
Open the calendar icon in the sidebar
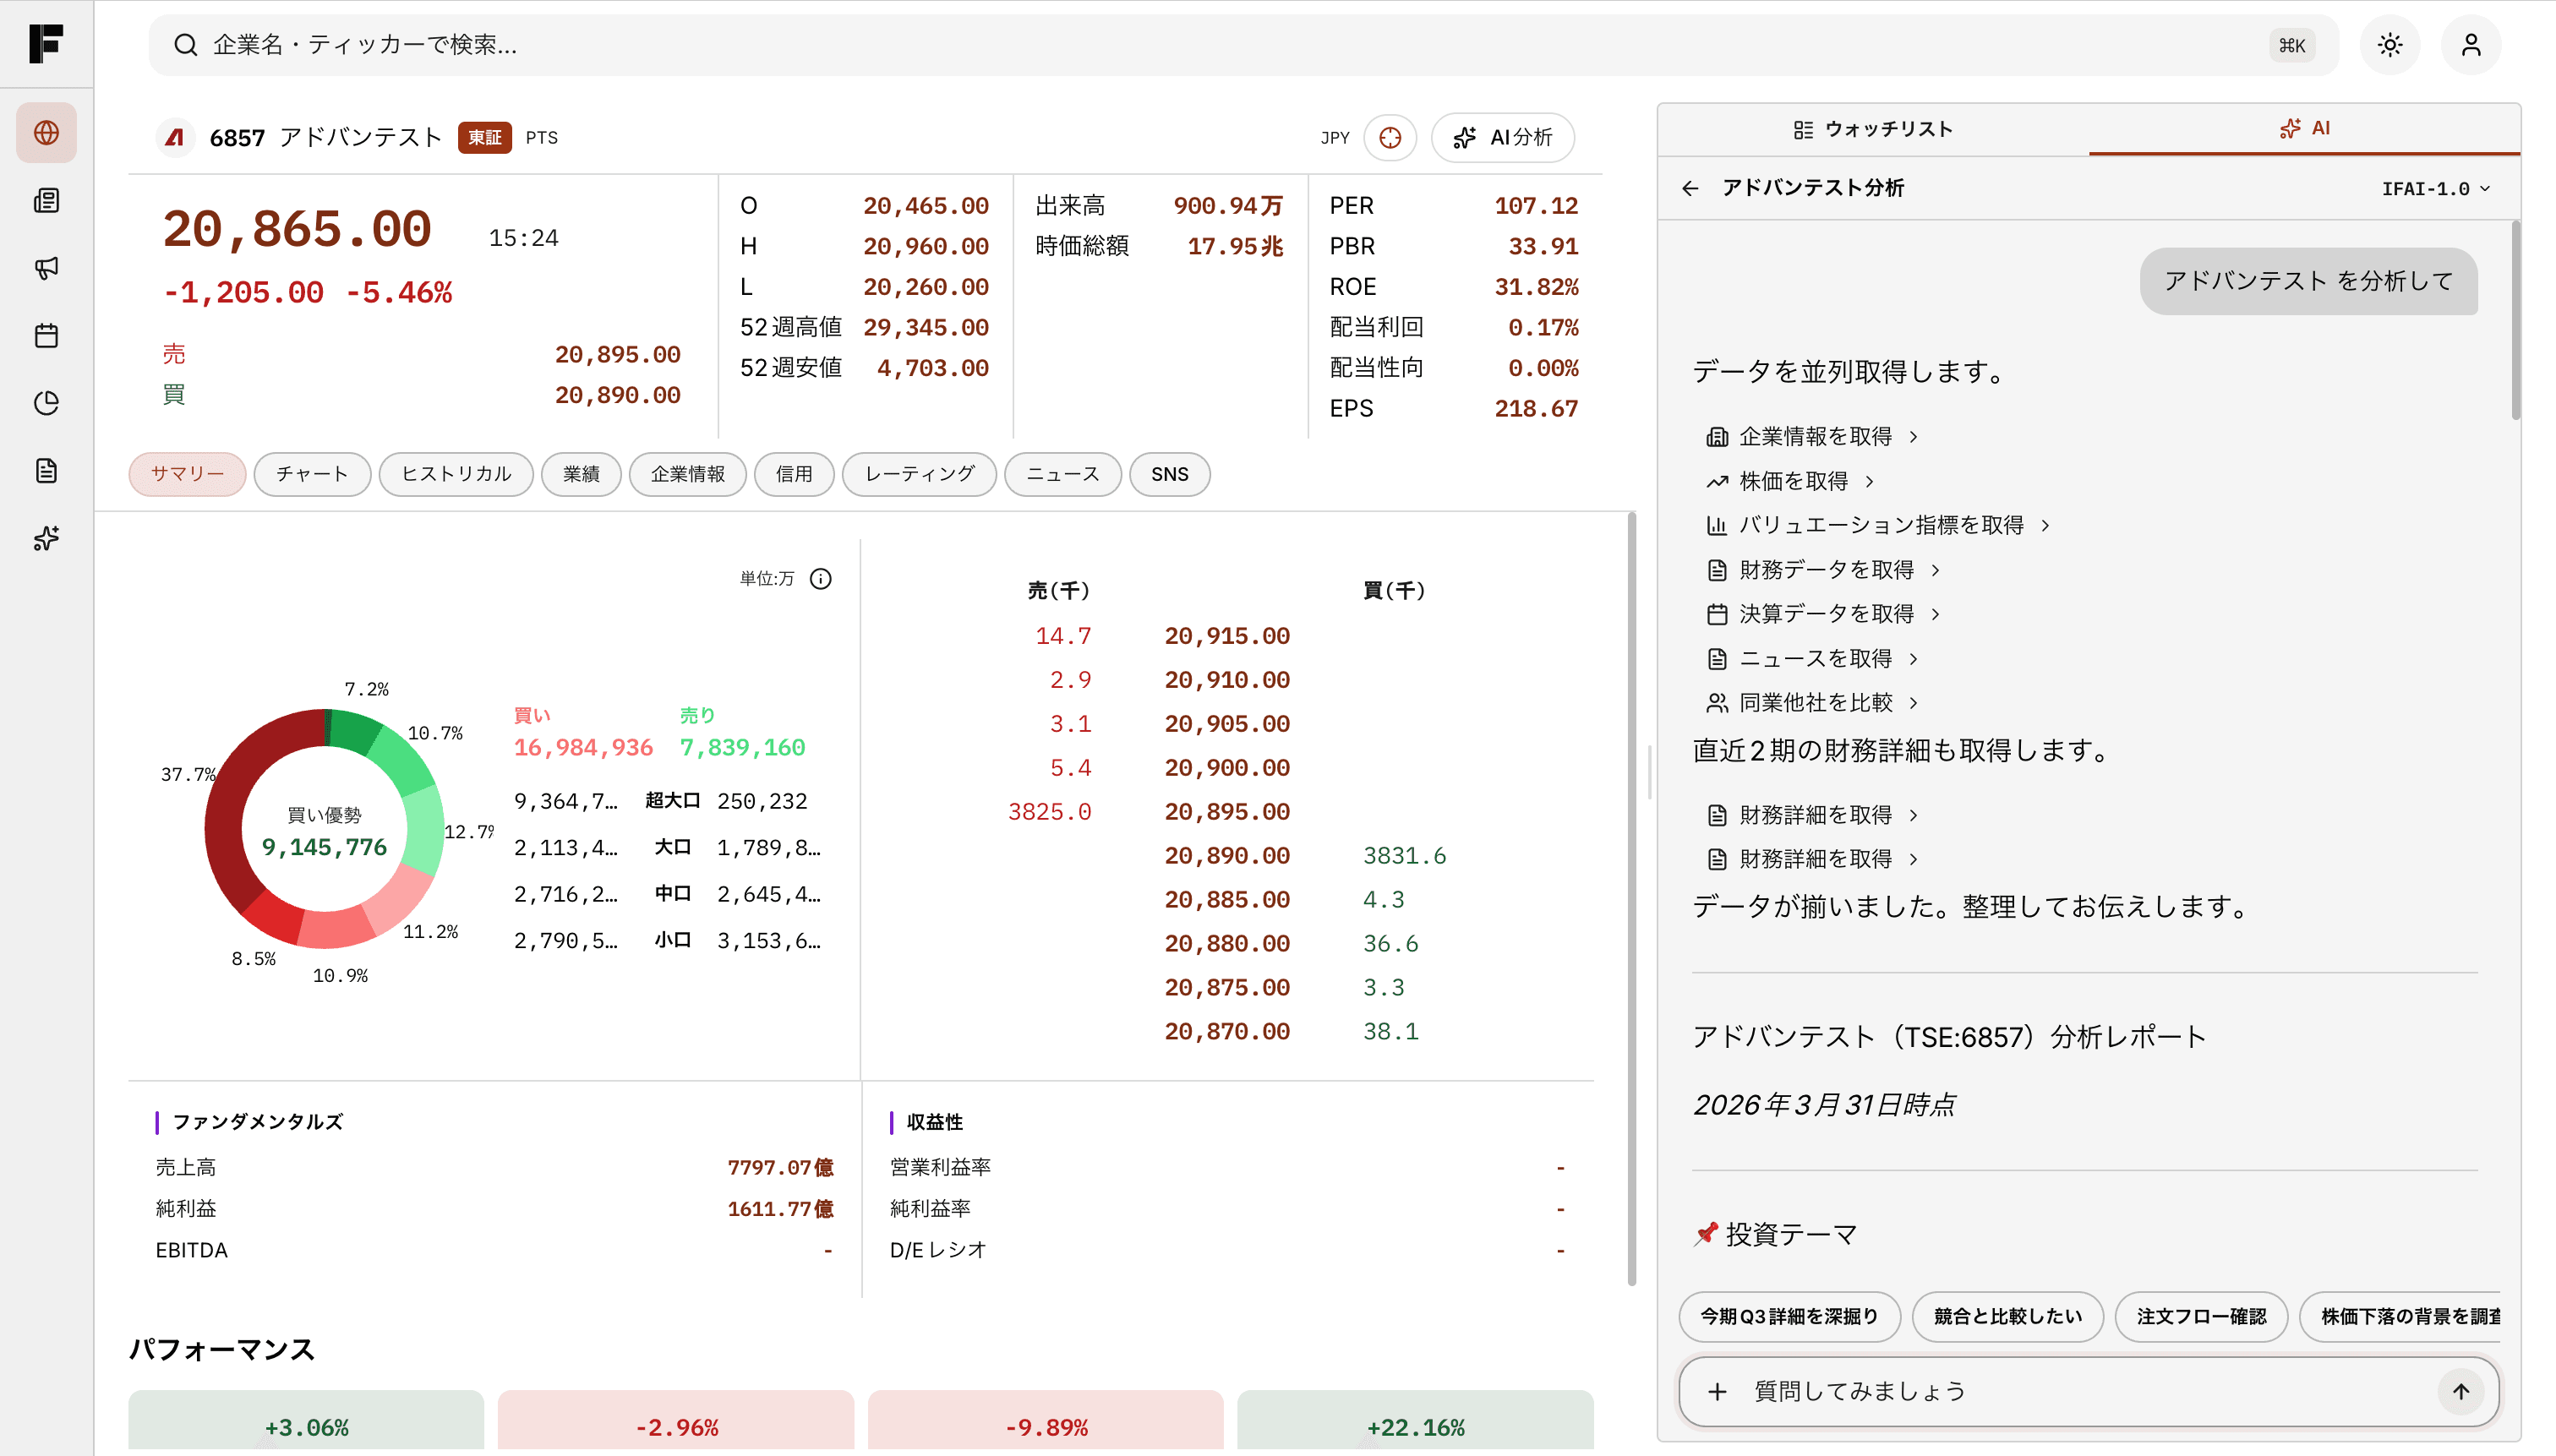46,336
